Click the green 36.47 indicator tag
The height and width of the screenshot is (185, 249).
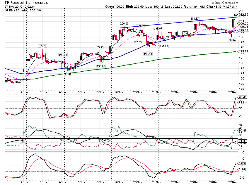243,131
